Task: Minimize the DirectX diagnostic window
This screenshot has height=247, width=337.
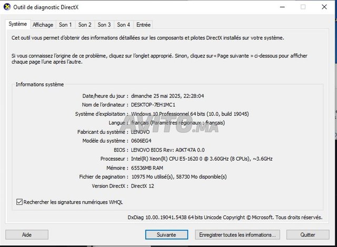Action: [279, 7]
